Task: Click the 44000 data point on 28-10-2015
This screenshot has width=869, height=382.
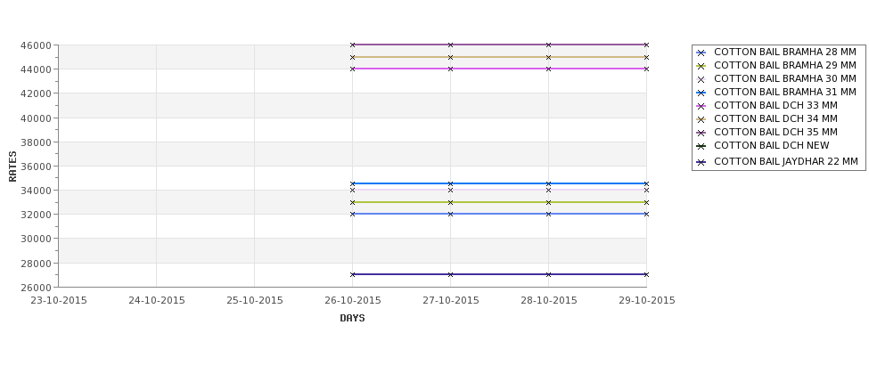Action: [549, 69]
